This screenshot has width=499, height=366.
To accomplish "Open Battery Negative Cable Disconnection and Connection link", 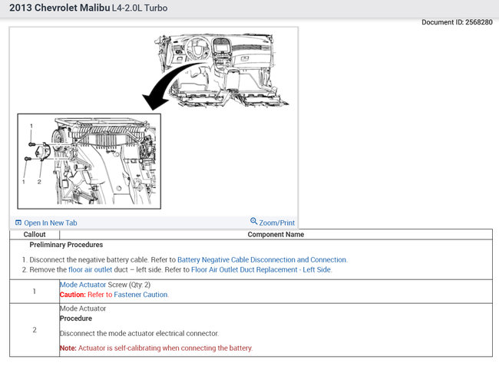I will tap(262, 260).
